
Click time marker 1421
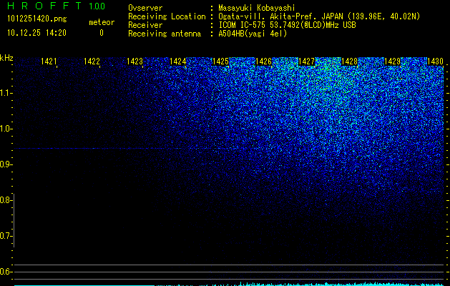pos(49,61)
